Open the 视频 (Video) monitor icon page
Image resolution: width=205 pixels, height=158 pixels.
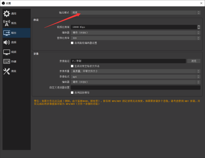coord(7,52)
